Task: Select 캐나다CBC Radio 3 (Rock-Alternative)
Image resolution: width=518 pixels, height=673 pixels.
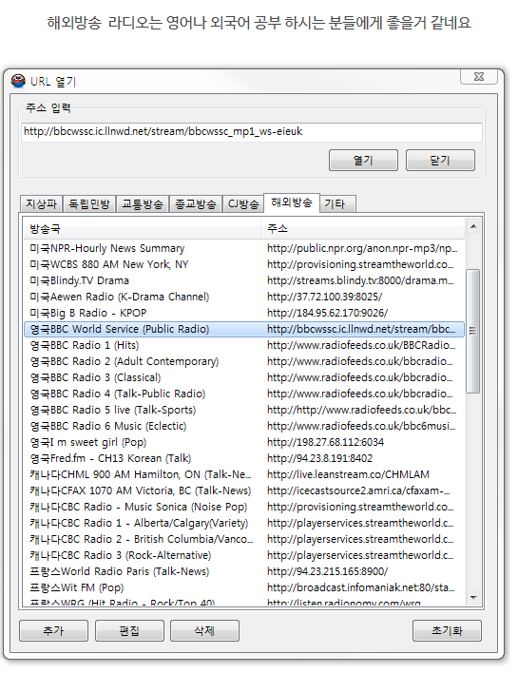Action: (x=244, y=555)
